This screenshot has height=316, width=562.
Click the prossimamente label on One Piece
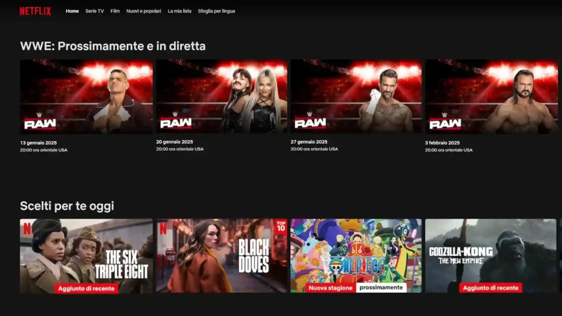381,287
